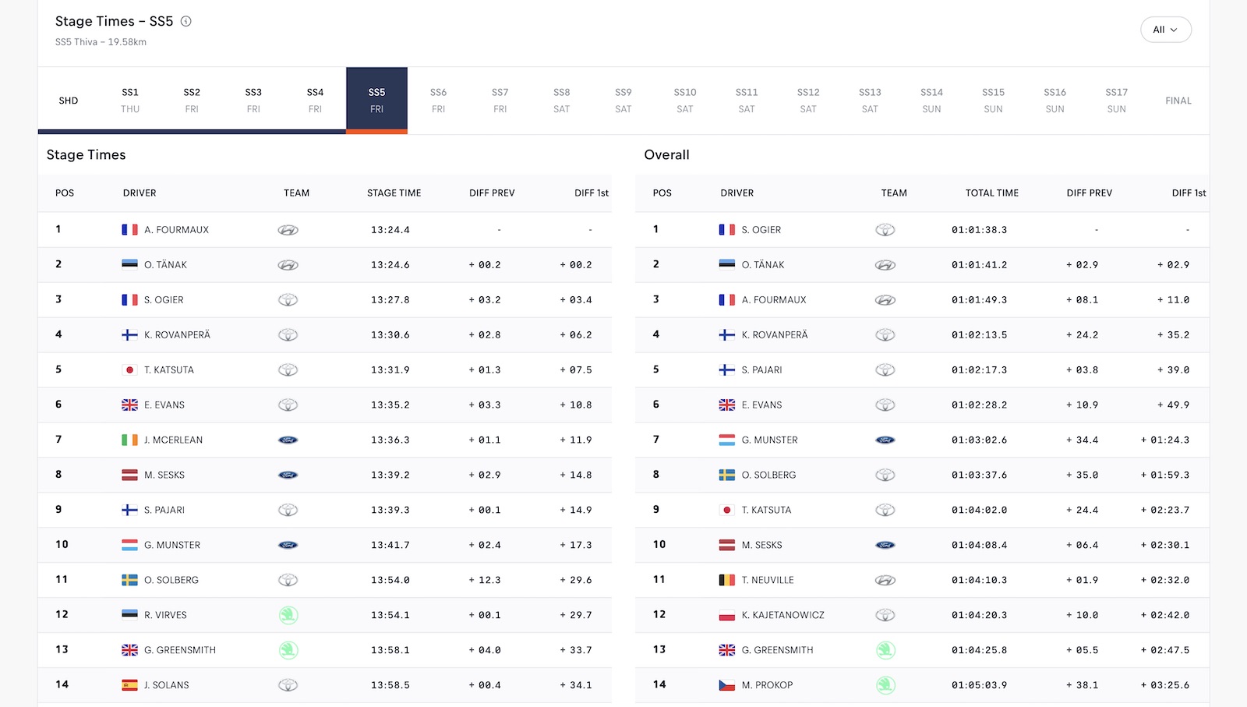Click Ford logo in G. Munster overall row
Viewport: 1247px width, 707px height.
[885, 440]
